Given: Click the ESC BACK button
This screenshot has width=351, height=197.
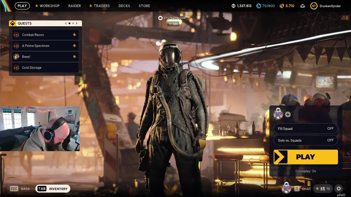Looking at the screenshot, I should (x=20, y=189).
